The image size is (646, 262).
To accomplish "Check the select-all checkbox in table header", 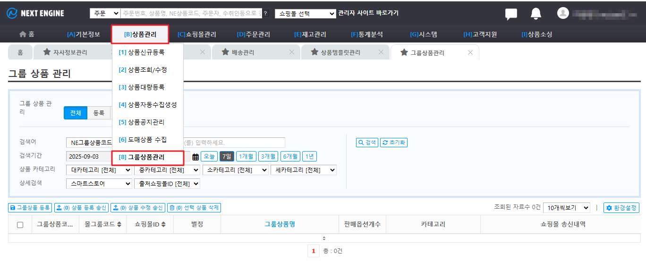I will click(20, 225).
